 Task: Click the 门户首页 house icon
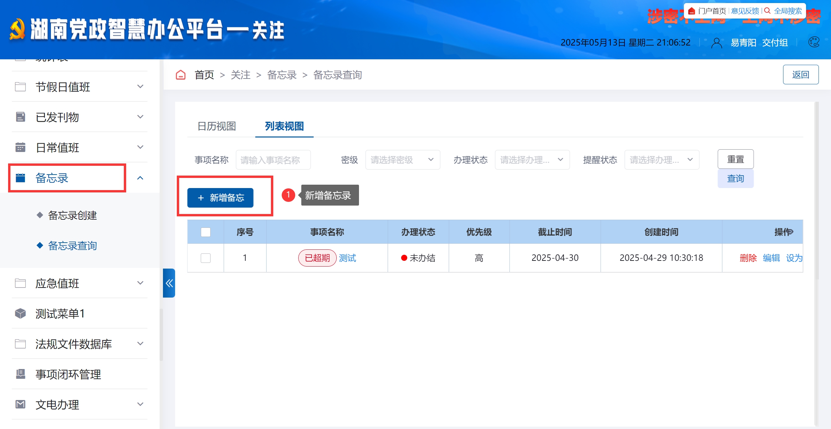point(691,11)
